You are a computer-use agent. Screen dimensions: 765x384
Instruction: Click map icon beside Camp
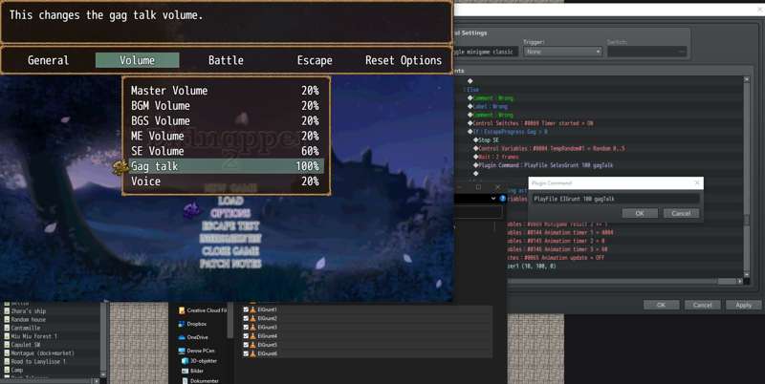pos(7,370)
